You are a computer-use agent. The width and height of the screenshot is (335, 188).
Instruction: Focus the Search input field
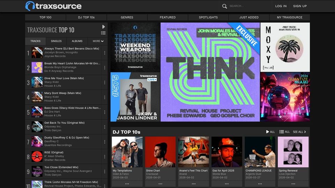[249, 6]
